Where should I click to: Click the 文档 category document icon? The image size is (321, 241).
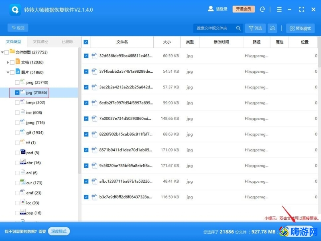[x=18, y=61]
